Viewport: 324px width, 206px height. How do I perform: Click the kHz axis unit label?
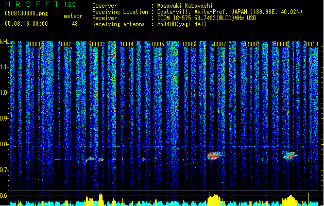pyautogui.click(x=5, y=42)
